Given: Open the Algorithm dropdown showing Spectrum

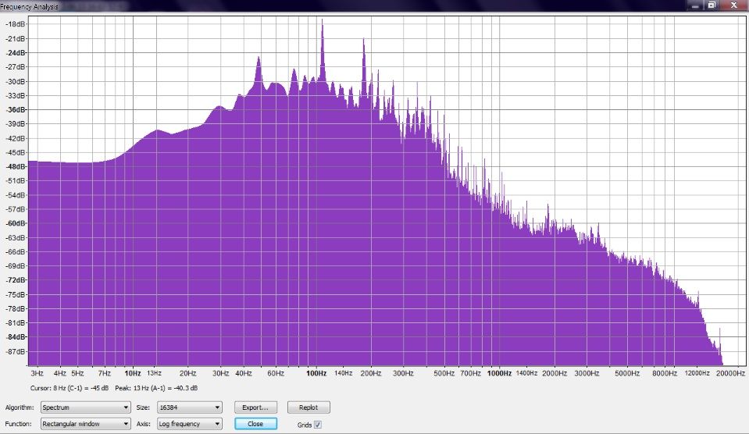Looking at the screenshot, I should (x=84, y=407).
